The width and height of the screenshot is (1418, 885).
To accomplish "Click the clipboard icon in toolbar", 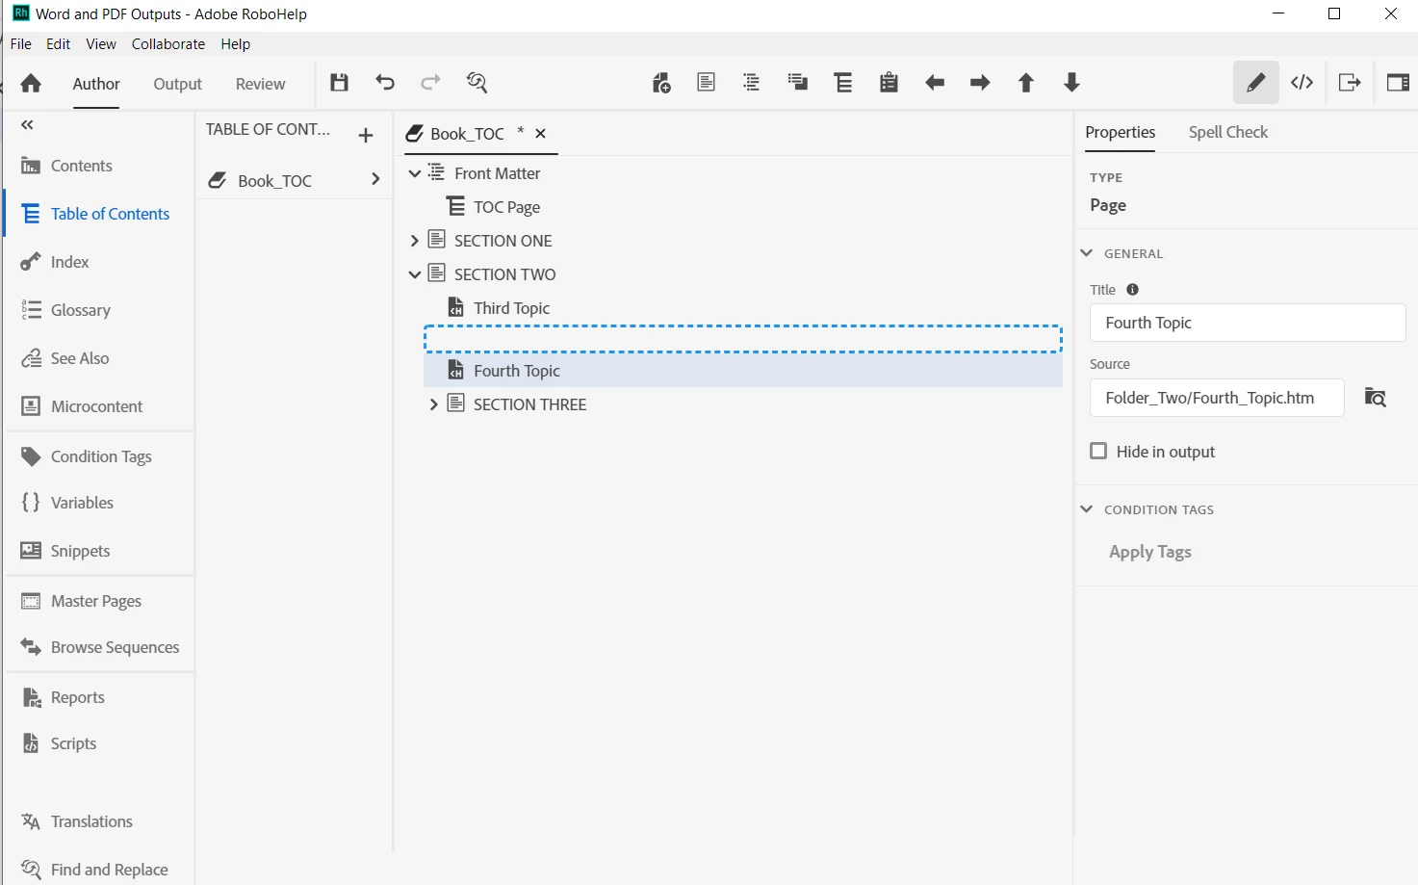I will pos(889,83).
